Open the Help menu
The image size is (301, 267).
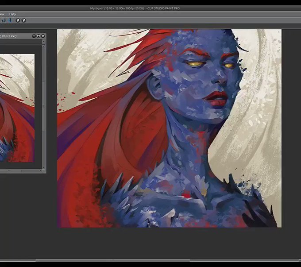(12, 14)
